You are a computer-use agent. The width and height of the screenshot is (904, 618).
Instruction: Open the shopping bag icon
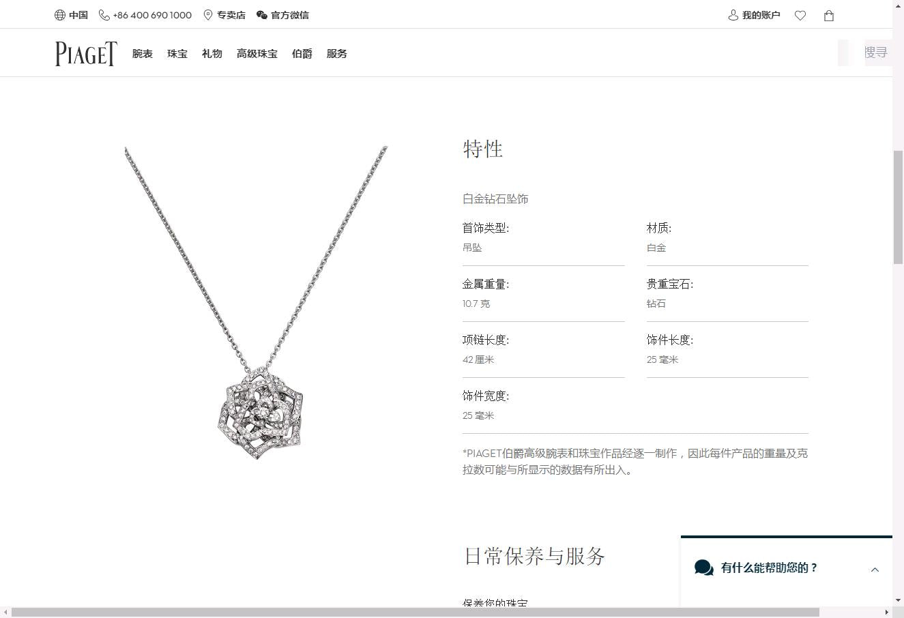coord(829,15)
